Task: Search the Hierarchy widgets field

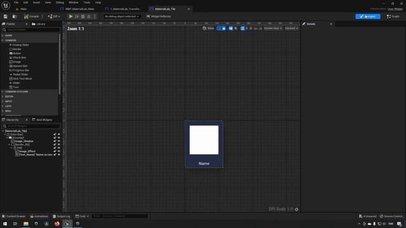Action: coord(31,126)
